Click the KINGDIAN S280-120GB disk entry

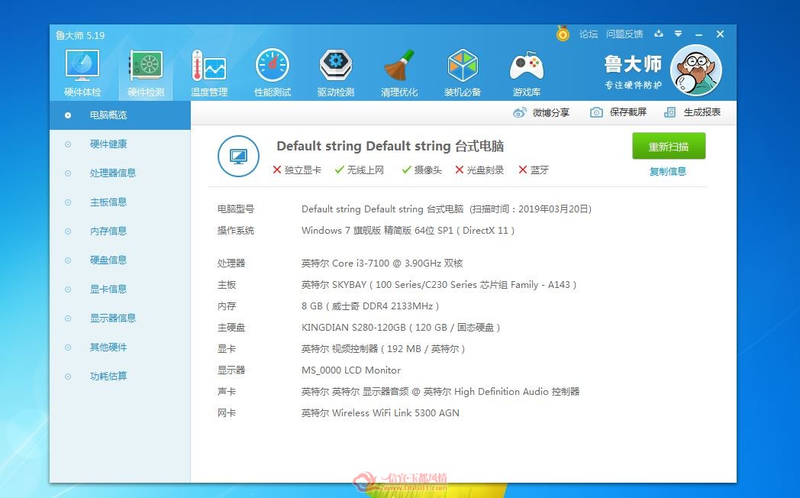401,328
